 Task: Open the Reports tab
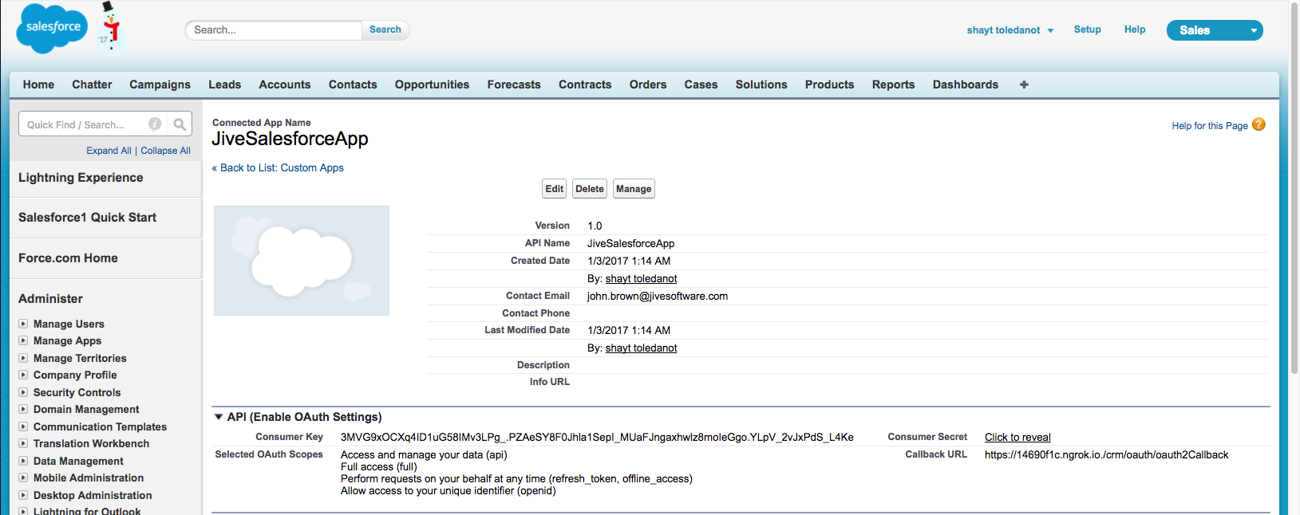(x=893, y=85)
